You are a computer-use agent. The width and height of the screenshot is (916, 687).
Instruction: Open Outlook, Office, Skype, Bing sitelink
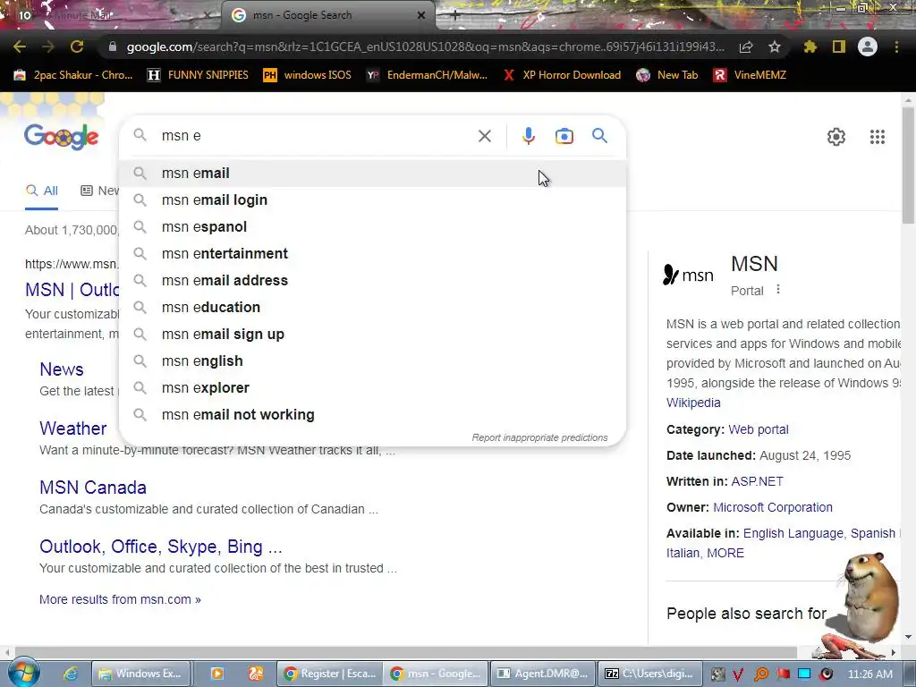pyautogui.click(x=161, y=547)
